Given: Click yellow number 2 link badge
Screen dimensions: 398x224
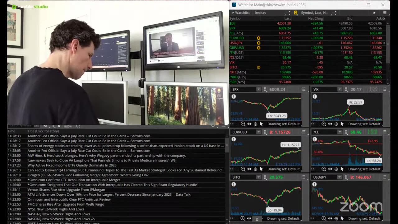Looking at the screenshot, I should tap(295, 13).
